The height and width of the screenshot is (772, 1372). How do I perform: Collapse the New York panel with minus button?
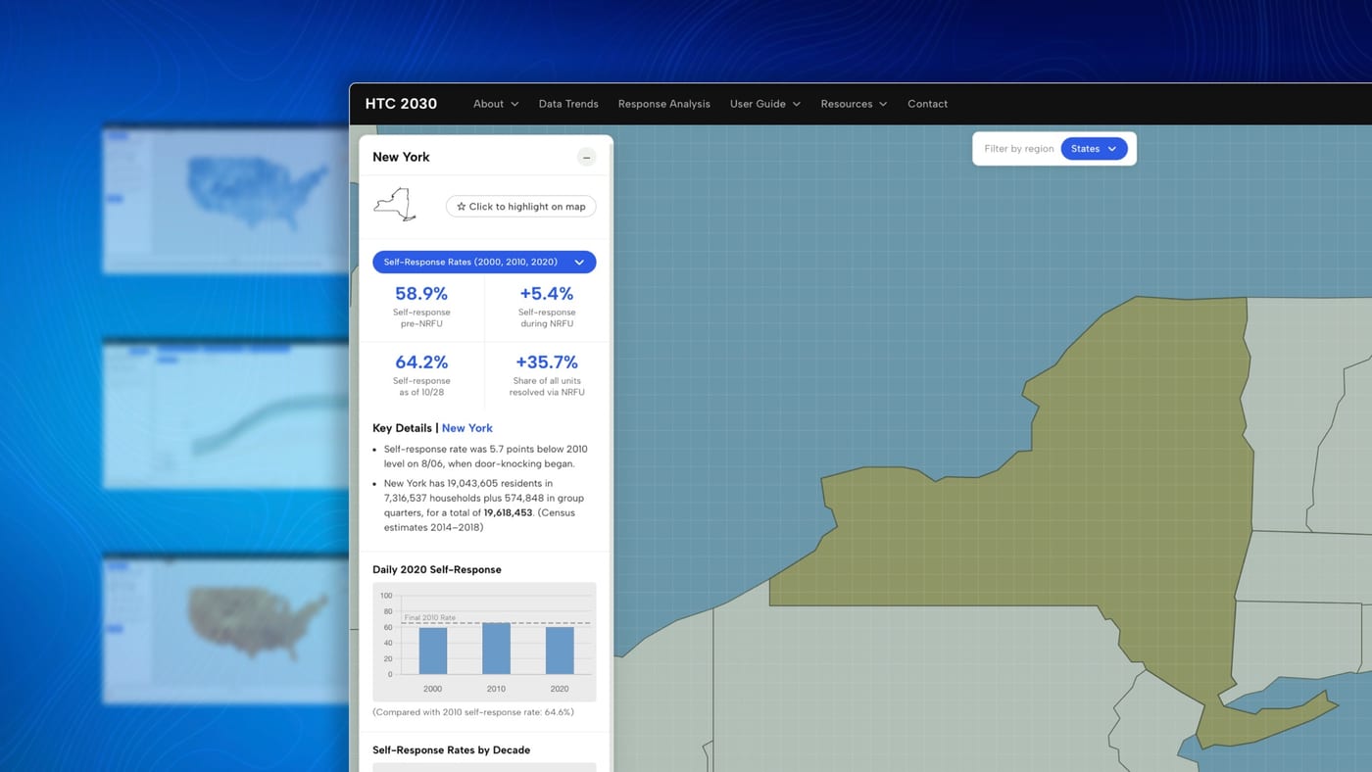click(586, 157)
